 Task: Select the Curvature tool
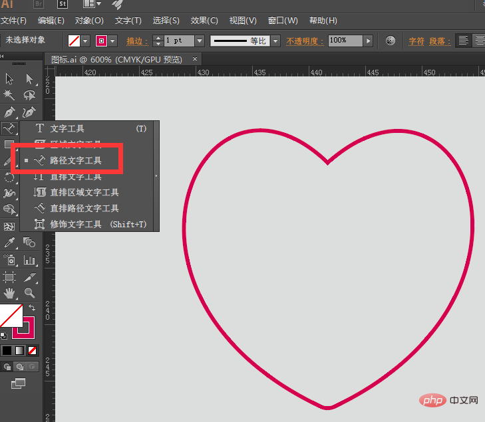pos(29,112)
